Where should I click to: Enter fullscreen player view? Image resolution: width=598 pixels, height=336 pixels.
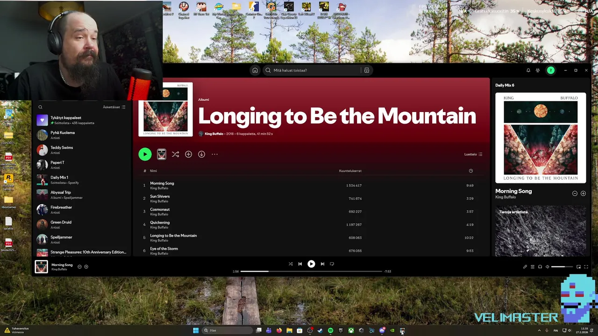586,267
